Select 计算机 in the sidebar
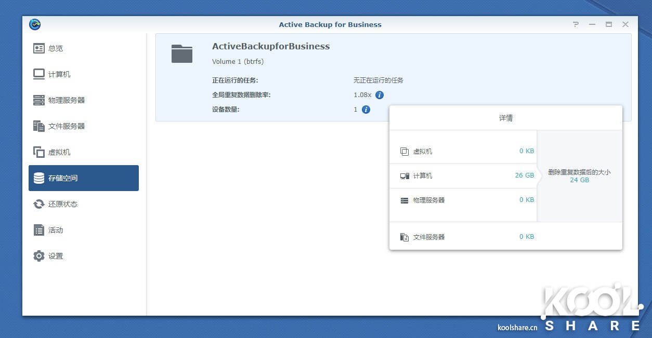This screenshot has width=652, height=338. [x=59, y=74]
